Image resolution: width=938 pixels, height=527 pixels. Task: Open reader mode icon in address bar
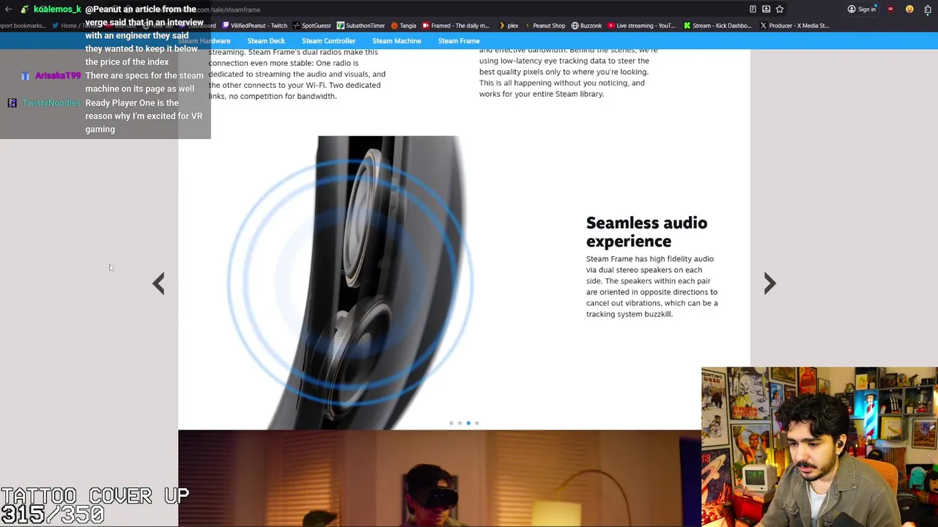tap(753, 10)
